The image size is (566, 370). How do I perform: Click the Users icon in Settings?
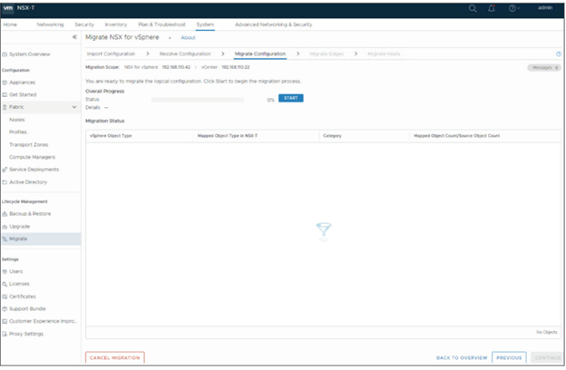click(x=5, y=271)
